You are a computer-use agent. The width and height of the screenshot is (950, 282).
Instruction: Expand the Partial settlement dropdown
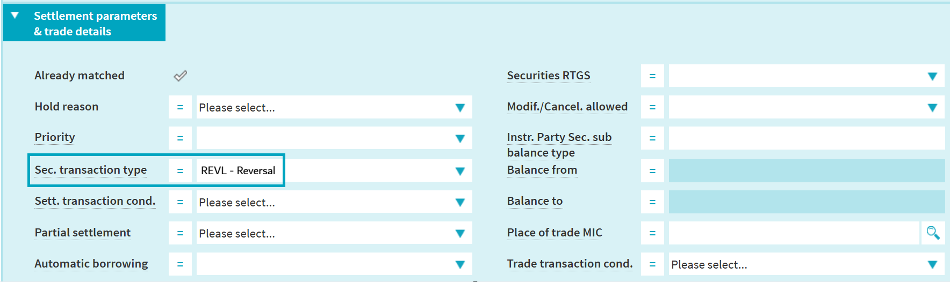459,233
